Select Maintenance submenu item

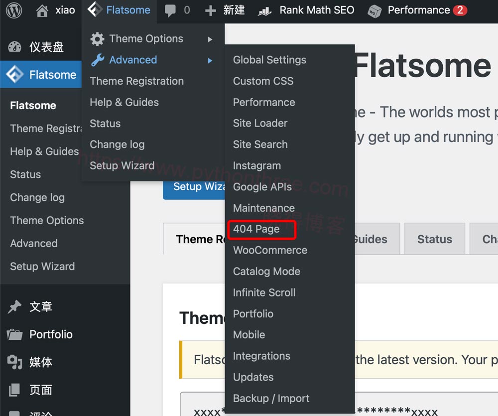pyautogui.click(x=264, y=208)
